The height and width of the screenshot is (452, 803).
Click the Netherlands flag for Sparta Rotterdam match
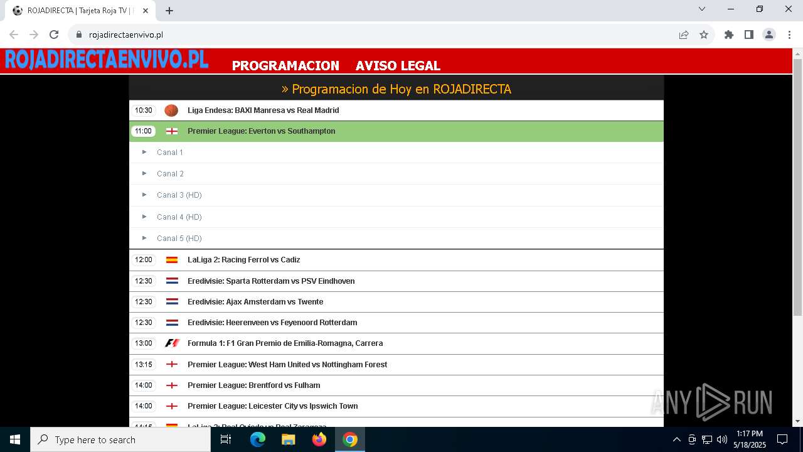click(x=172, y=281)
